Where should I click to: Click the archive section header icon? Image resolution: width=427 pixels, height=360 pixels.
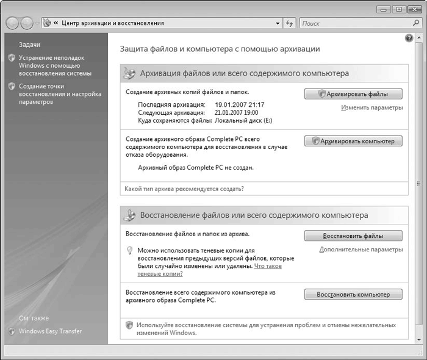pyautogui.click(x=130, y=73)
